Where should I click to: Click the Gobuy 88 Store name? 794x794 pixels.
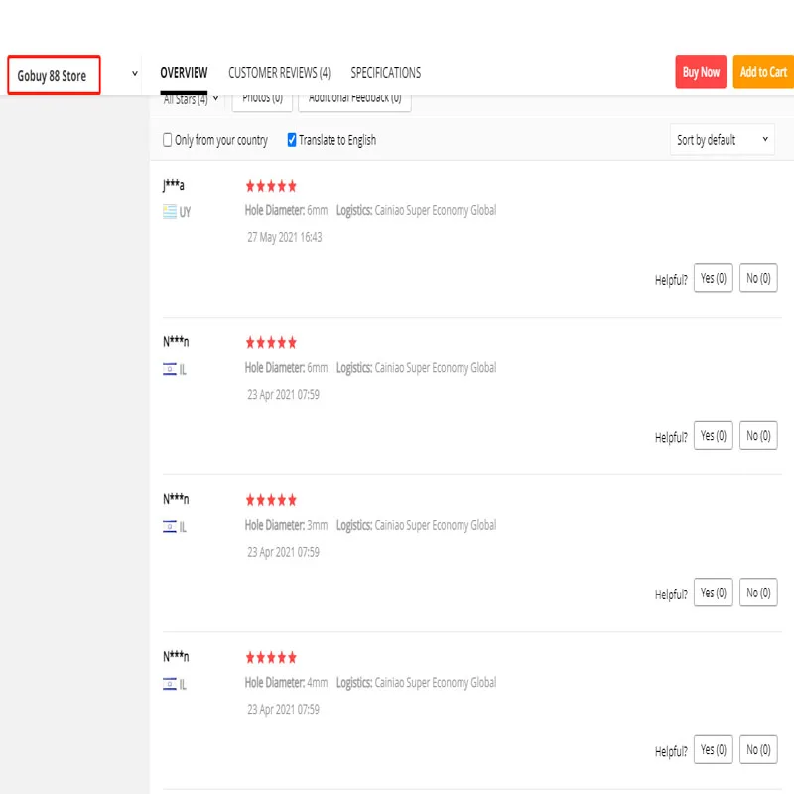tap(53, 75)
